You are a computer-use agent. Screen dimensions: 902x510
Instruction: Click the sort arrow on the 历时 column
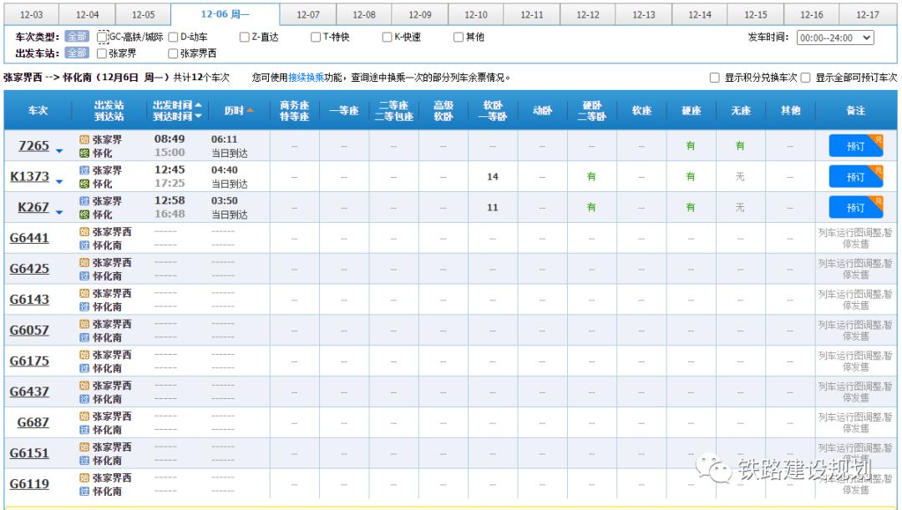(251, 109)
